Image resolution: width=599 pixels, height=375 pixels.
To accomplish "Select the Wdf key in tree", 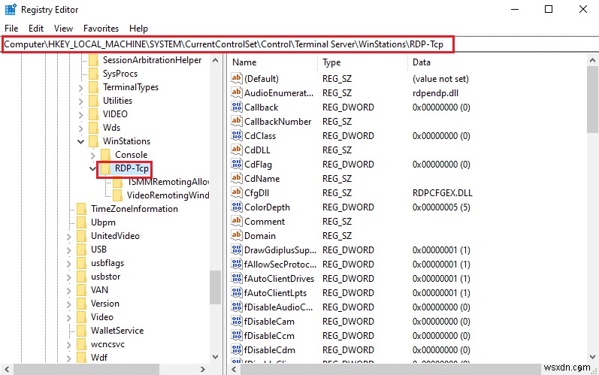I will pos(99,358).
